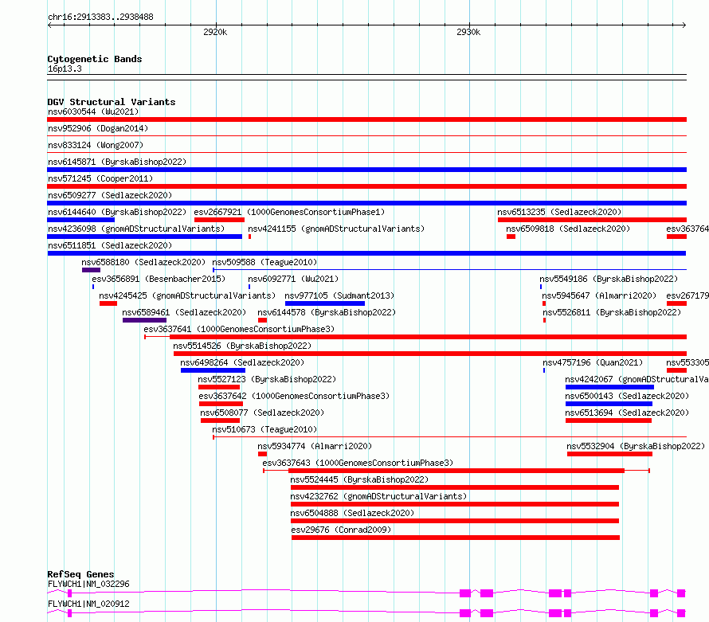Click red bar under nsv4245425
Viewport: 709px width, 622px height.
(108, 303)
